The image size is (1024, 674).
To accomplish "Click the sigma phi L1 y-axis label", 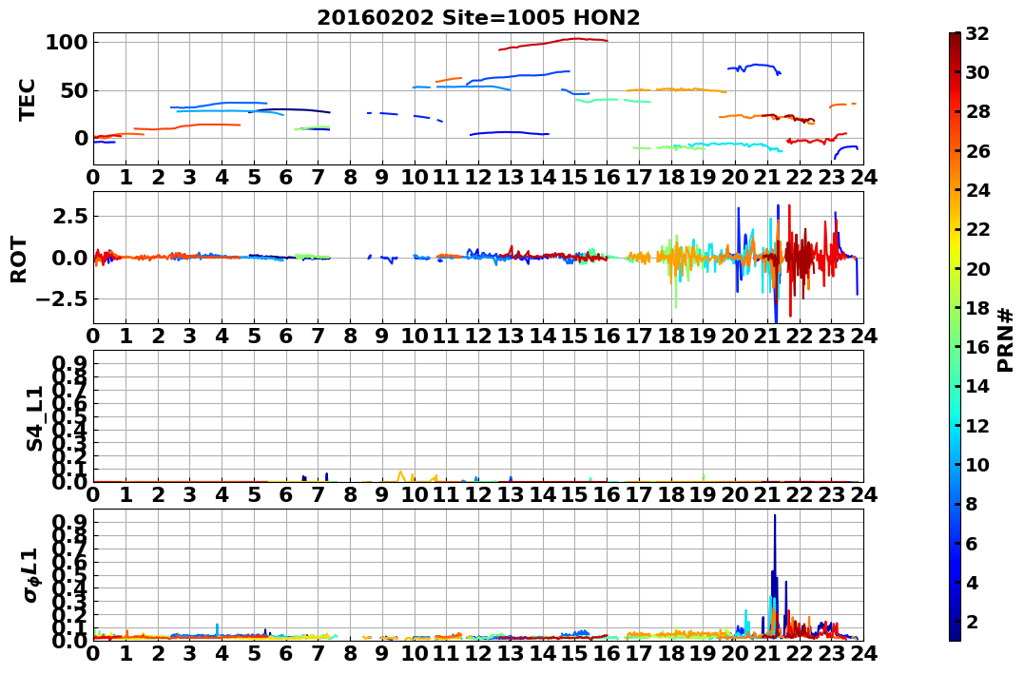I will [x=30, y=575].
